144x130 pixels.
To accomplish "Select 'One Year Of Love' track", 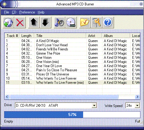I will (49, 66).
